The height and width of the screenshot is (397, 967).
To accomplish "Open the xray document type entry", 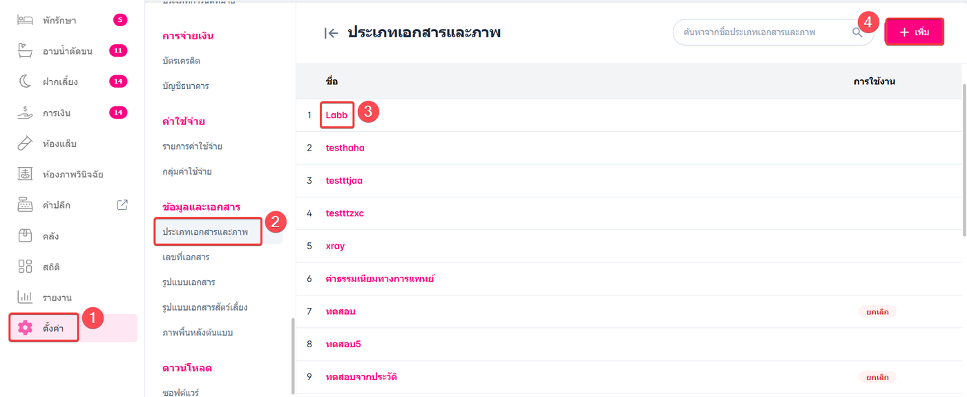I will click(335, 246).
